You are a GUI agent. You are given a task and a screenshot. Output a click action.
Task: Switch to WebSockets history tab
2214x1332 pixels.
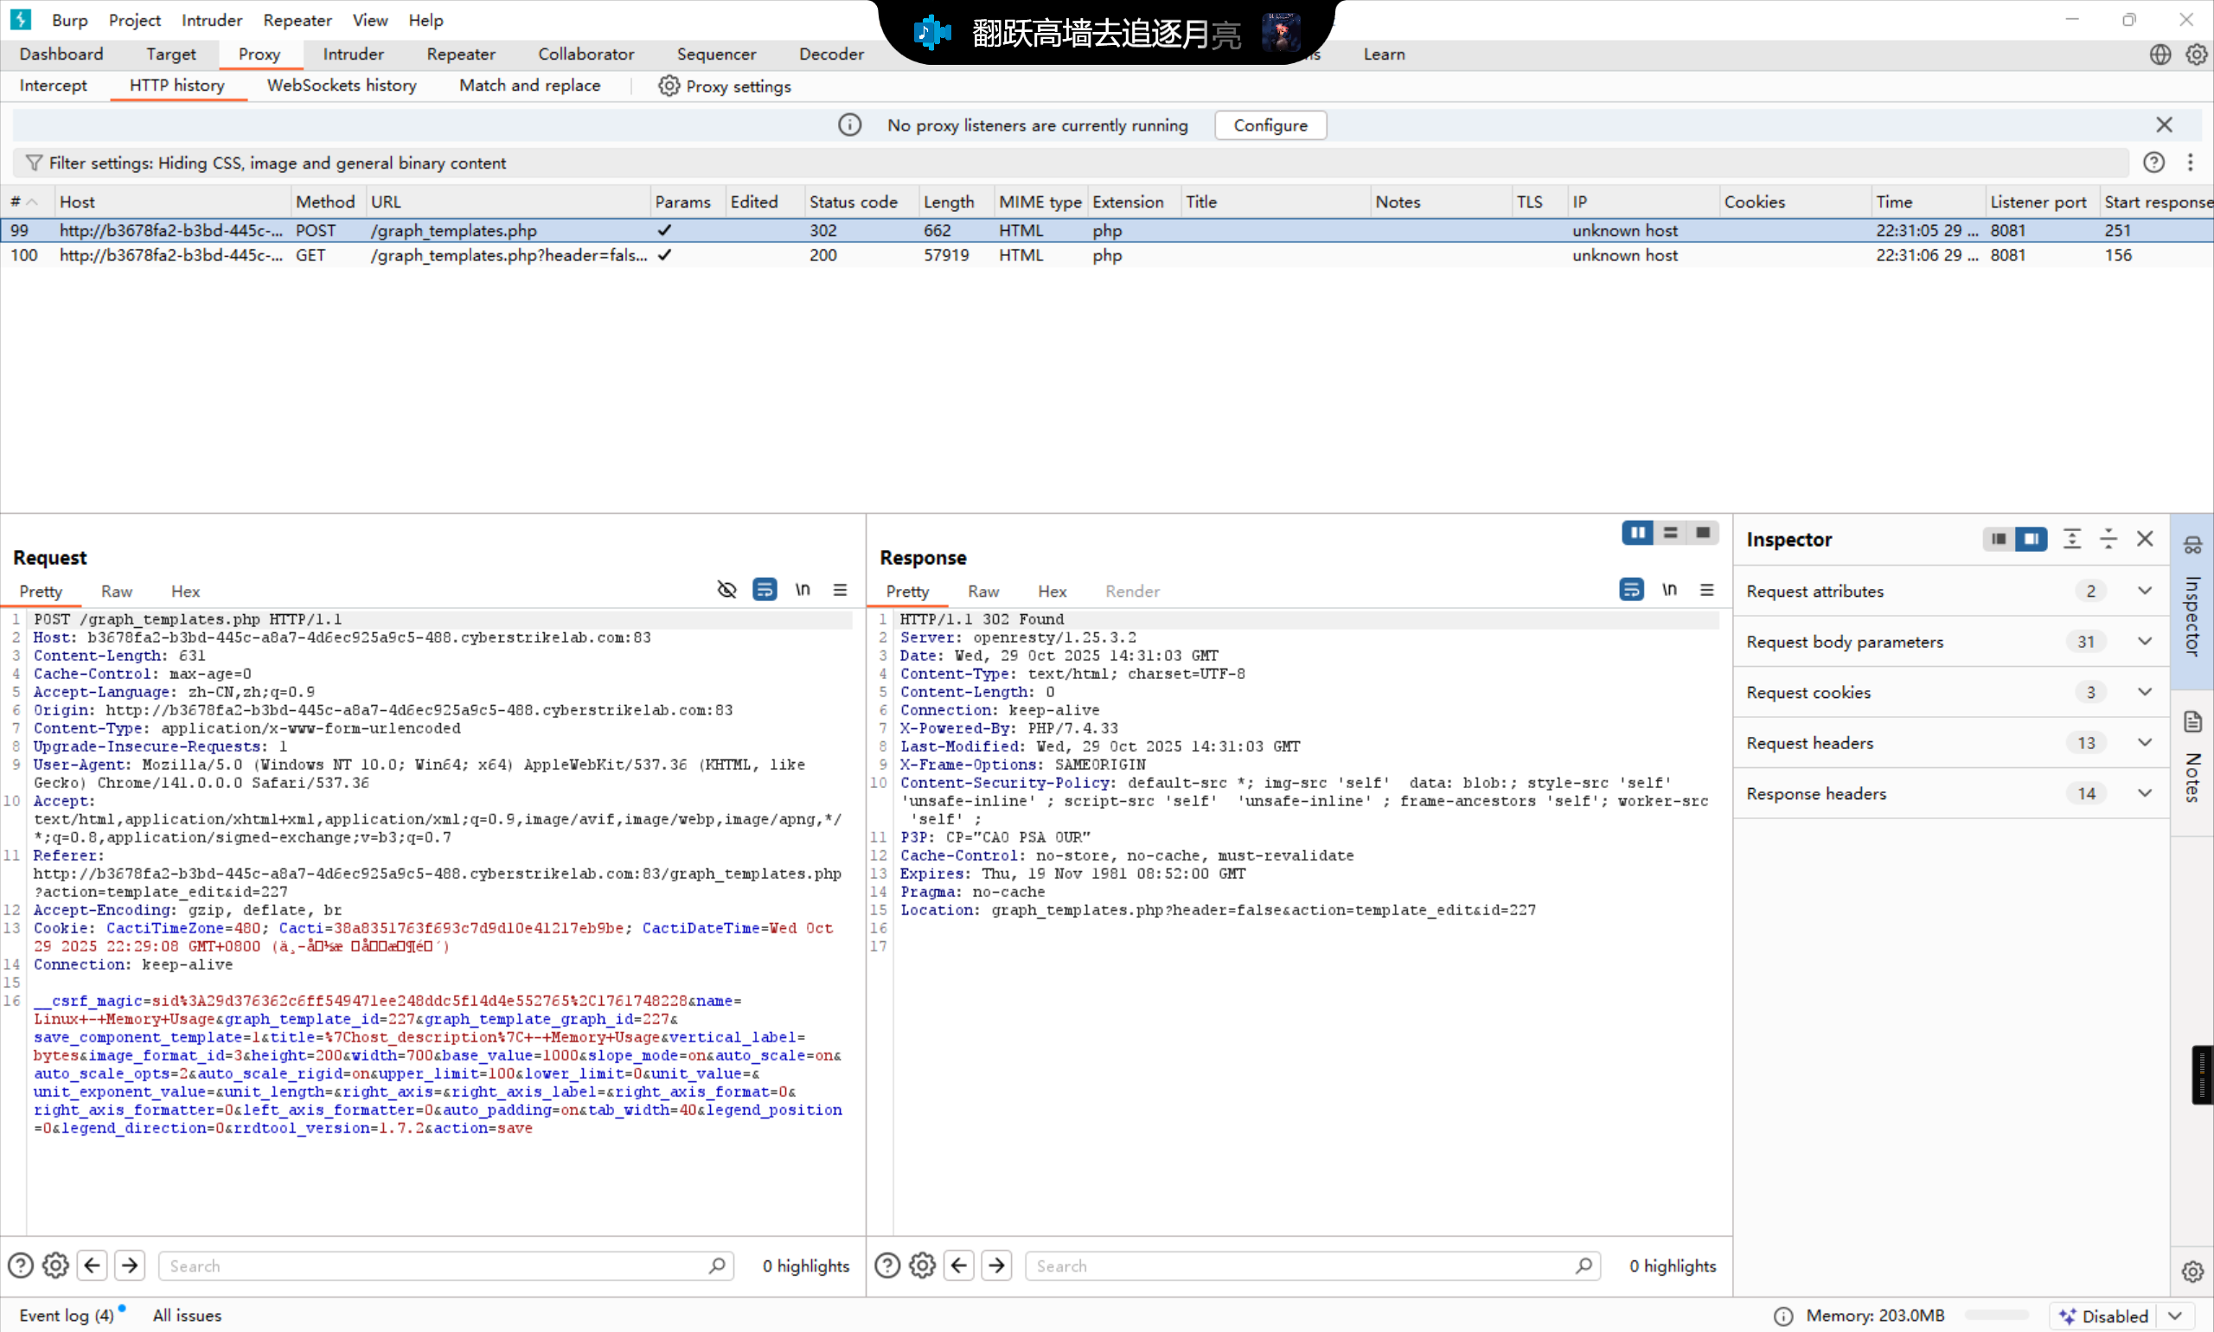pos(341,86)
